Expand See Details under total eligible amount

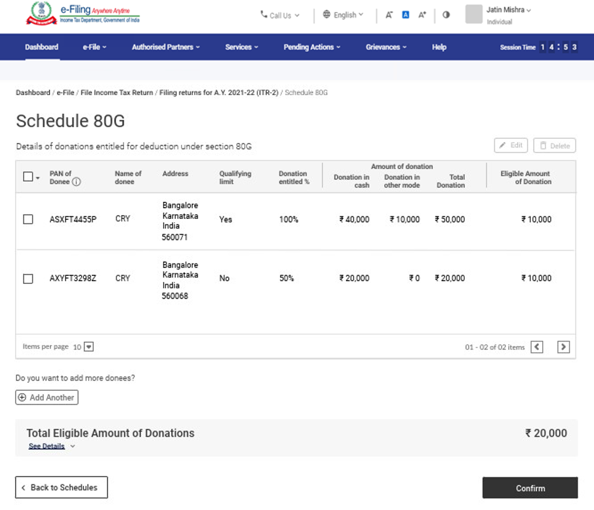click(x=51, y=446)
